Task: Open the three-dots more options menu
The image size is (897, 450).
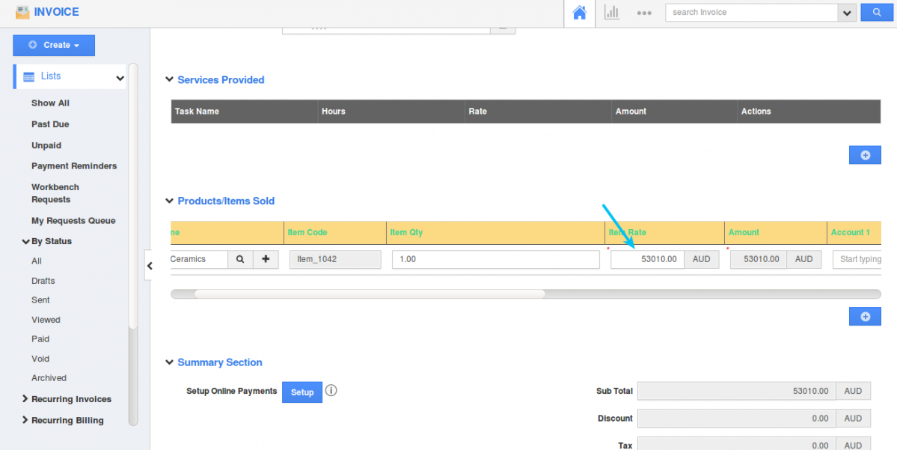Action: click(x=644, y=13)
